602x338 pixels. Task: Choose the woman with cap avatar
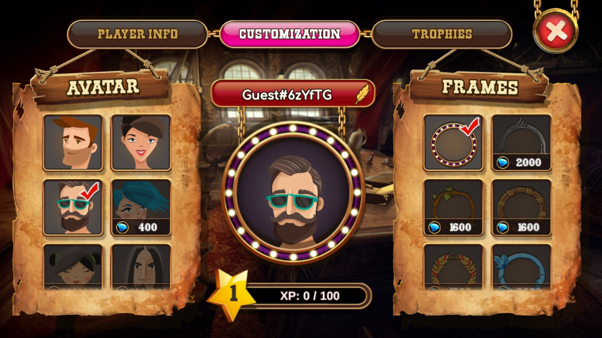coord(141,142)
